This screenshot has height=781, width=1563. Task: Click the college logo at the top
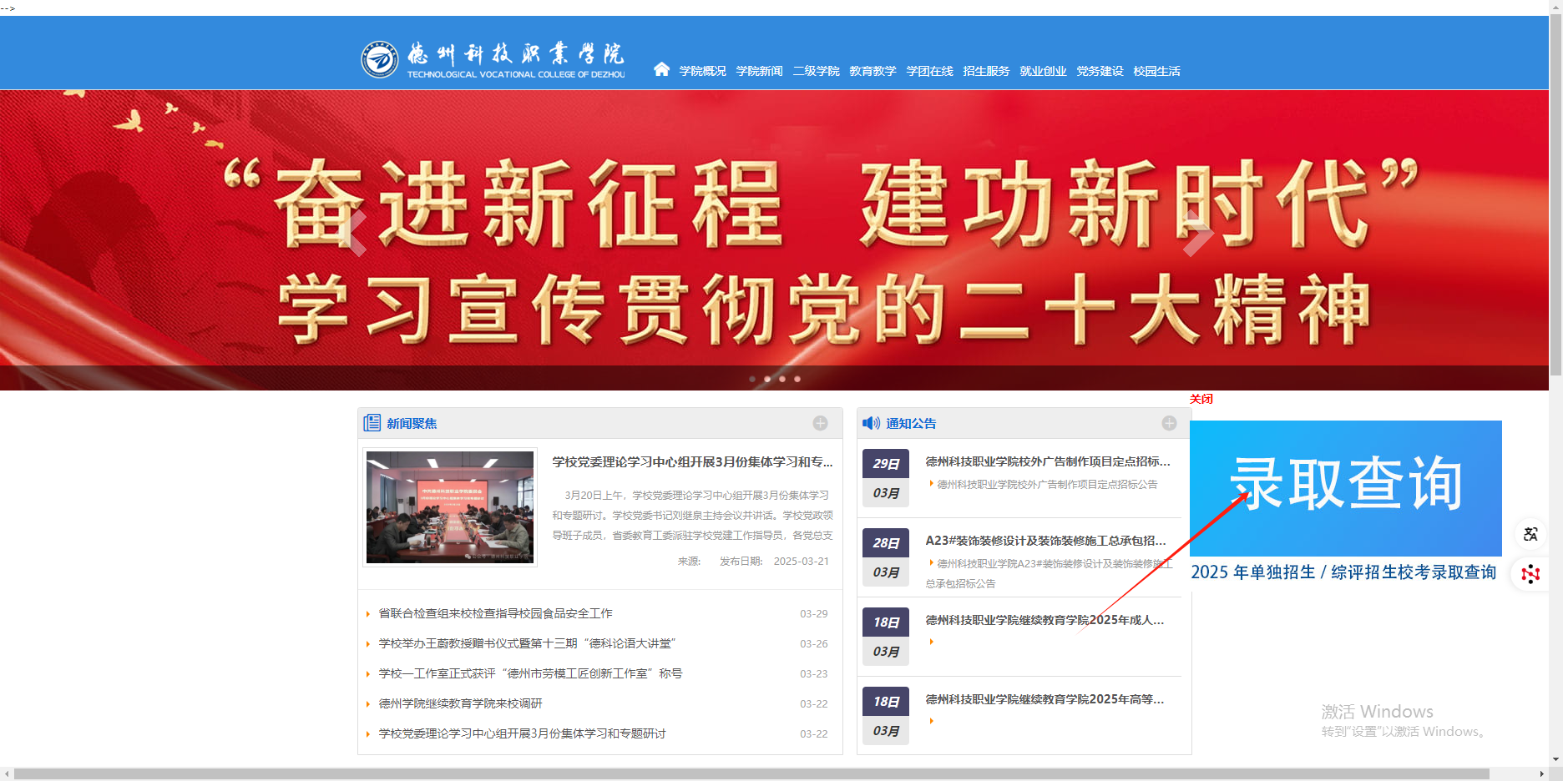380,58
